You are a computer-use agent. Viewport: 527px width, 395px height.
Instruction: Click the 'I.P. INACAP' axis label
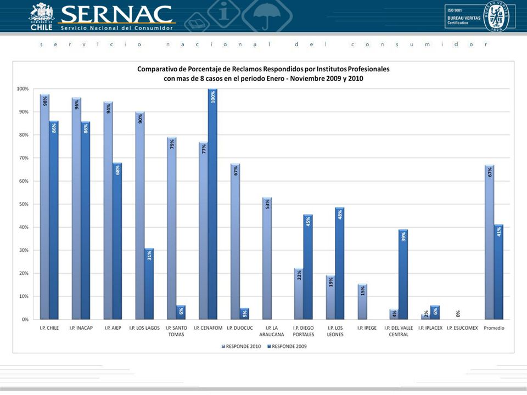pyautogui.click(x=81, y=328)
